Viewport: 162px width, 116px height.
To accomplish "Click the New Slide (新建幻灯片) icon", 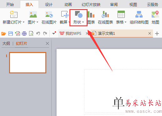I will 14,14.
